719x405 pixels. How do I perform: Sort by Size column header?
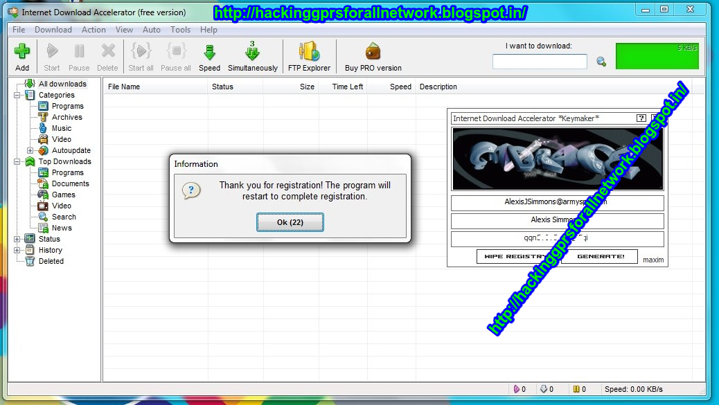(x=291, y=87)
